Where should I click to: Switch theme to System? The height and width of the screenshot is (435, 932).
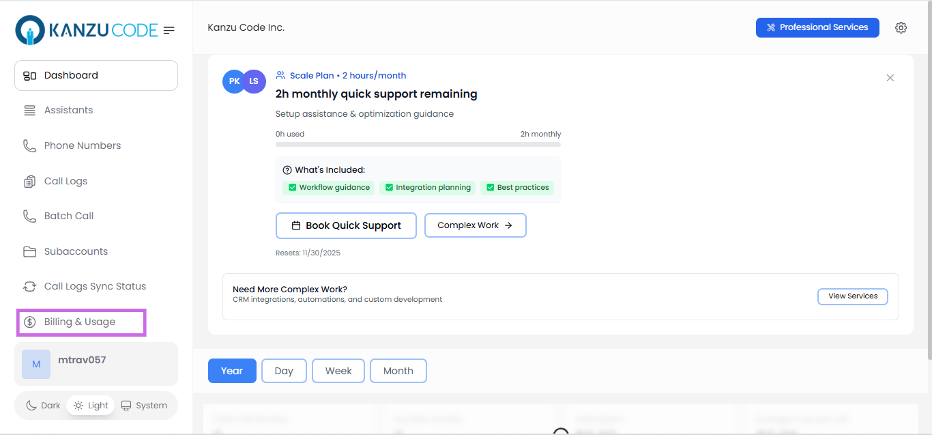click(x=144, y=406)
